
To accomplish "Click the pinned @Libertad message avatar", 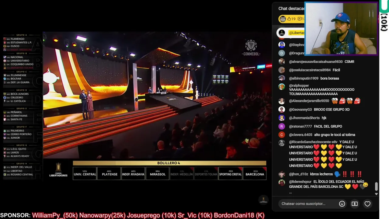I will 282,33.
